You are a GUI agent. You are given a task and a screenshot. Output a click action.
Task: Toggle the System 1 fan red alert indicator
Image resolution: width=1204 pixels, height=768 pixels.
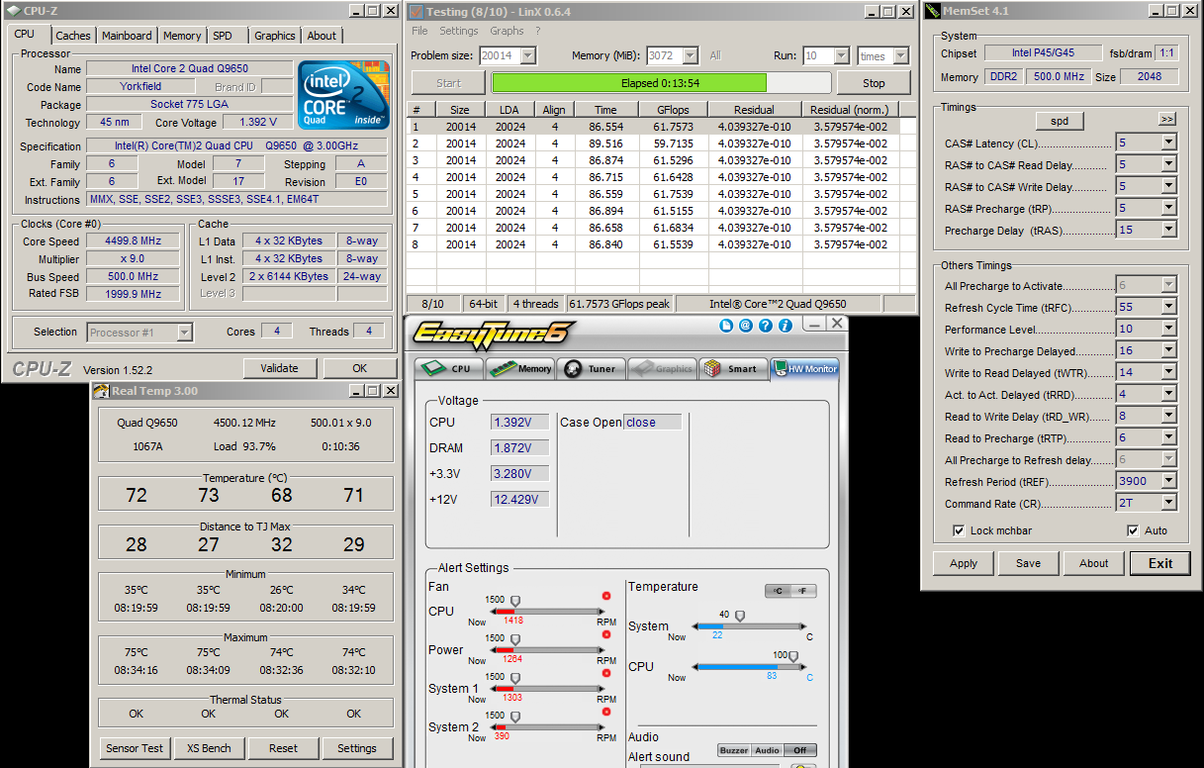(x=606, y=673)
